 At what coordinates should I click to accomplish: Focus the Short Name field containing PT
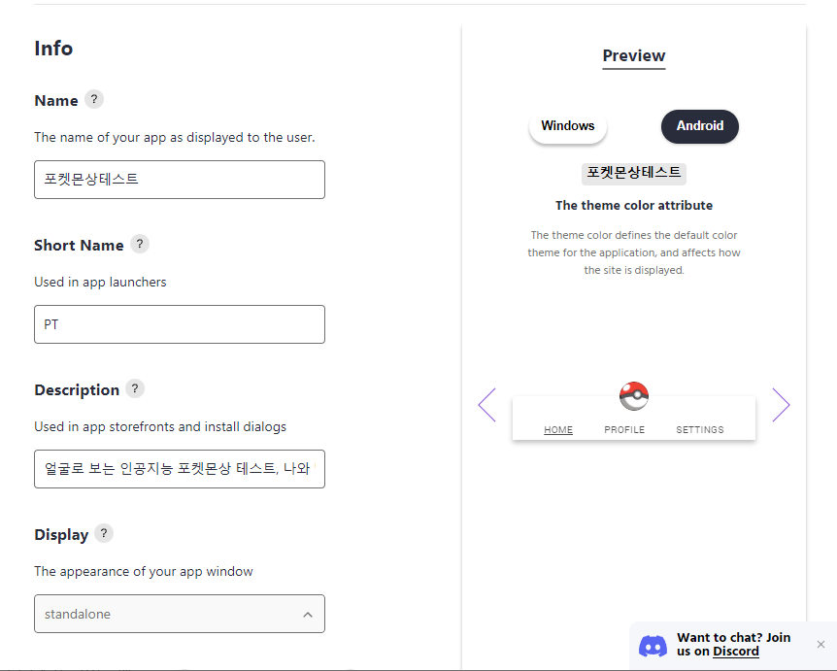(180, 324)
